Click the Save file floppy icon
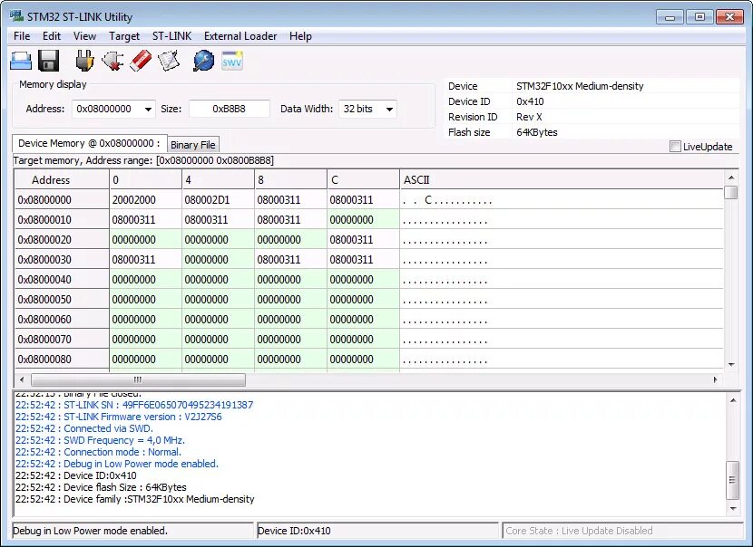This screenshot has height=547, width=753. coord(48,61)
